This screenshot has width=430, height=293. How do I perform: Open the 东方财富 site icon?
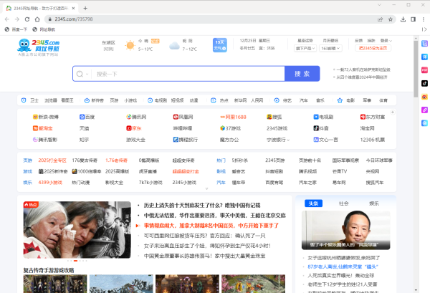click(363, 117)
